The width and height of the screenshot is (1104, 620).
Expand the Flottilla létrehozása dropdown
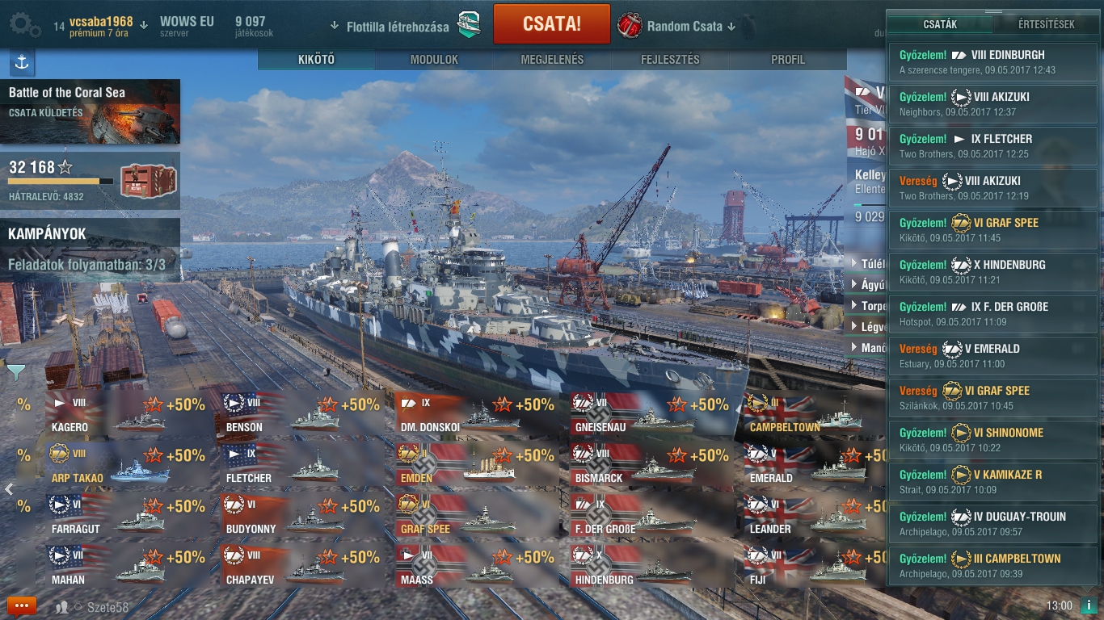click(x=390, y=26)
